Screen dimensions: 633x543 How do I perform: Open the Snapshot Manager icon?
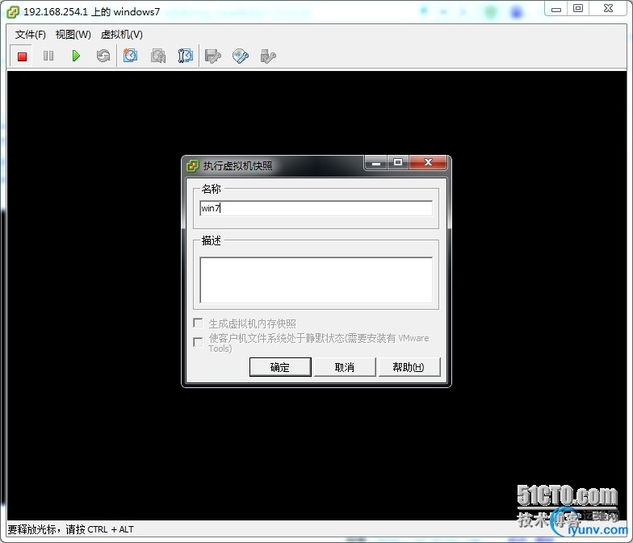(186, 56)
